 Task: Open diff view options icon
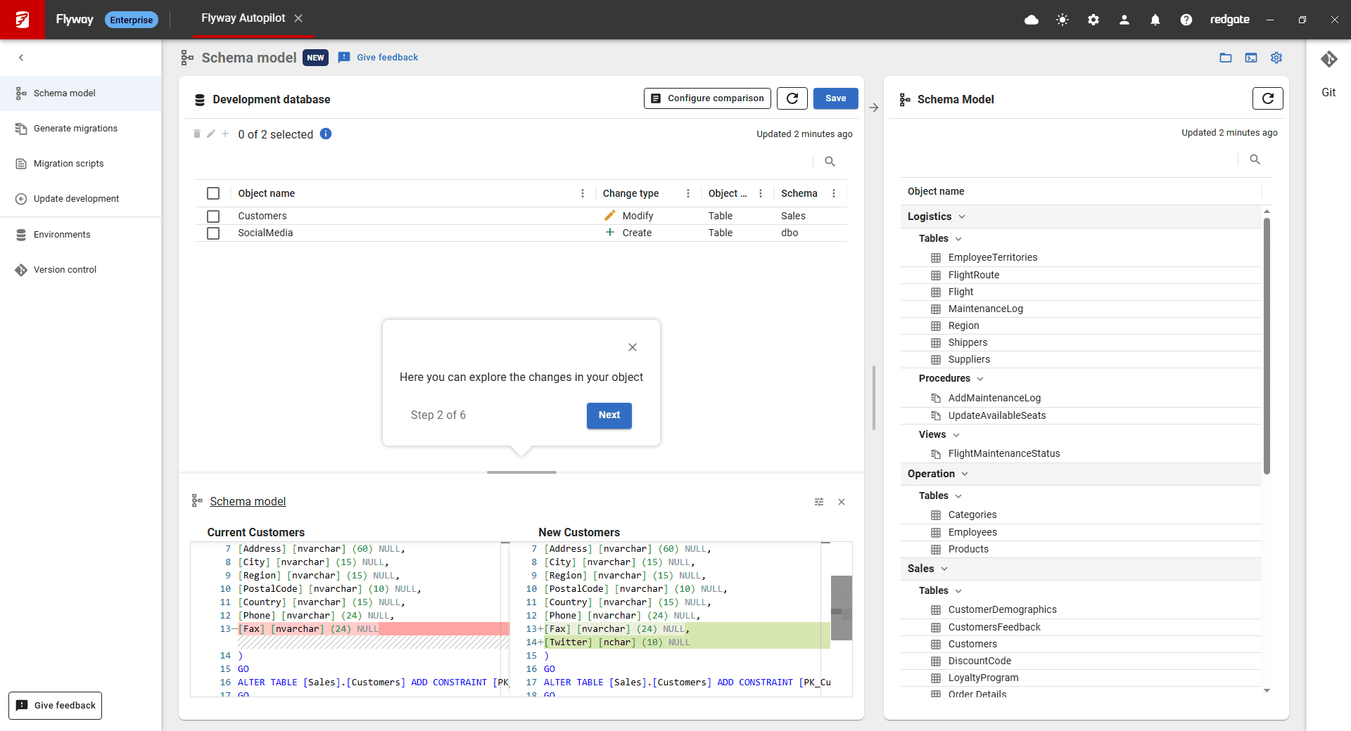coord(819,502)
